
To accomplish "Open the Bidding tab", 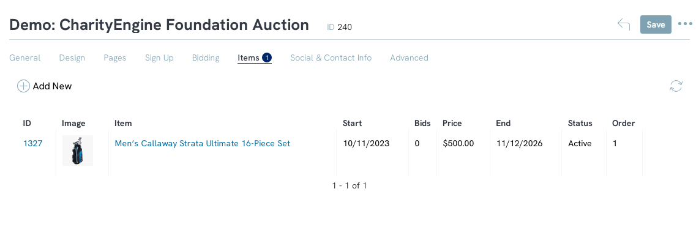I will tap(206, 58).
